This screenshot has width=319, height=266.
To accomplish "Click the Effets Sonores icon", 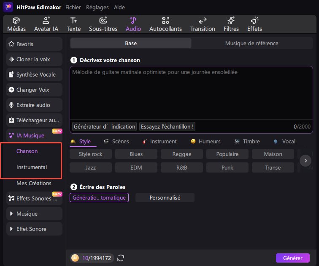I will coord(11,198).
